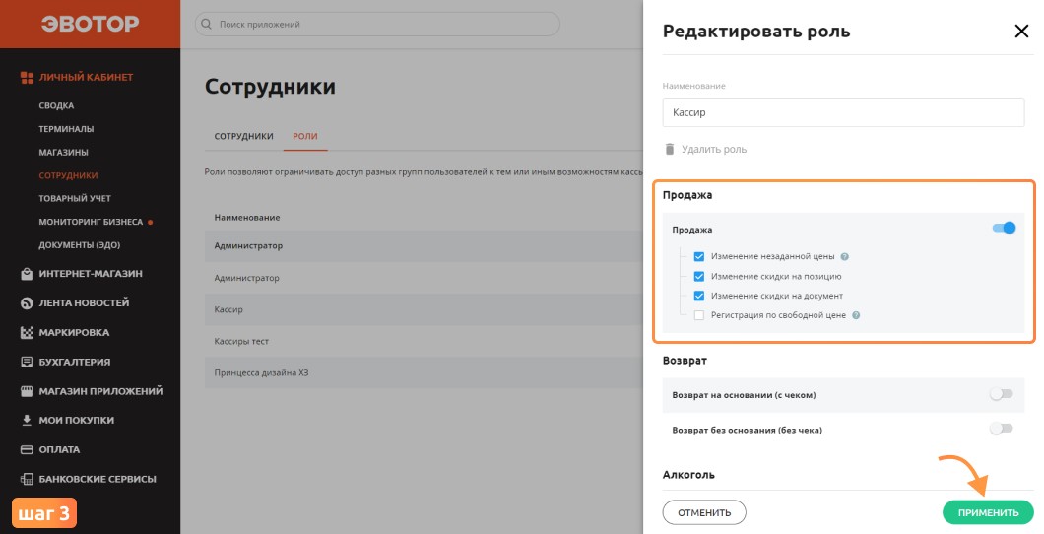
Task: Click the Поиск приложений search field
Action: tap(377, 24)
